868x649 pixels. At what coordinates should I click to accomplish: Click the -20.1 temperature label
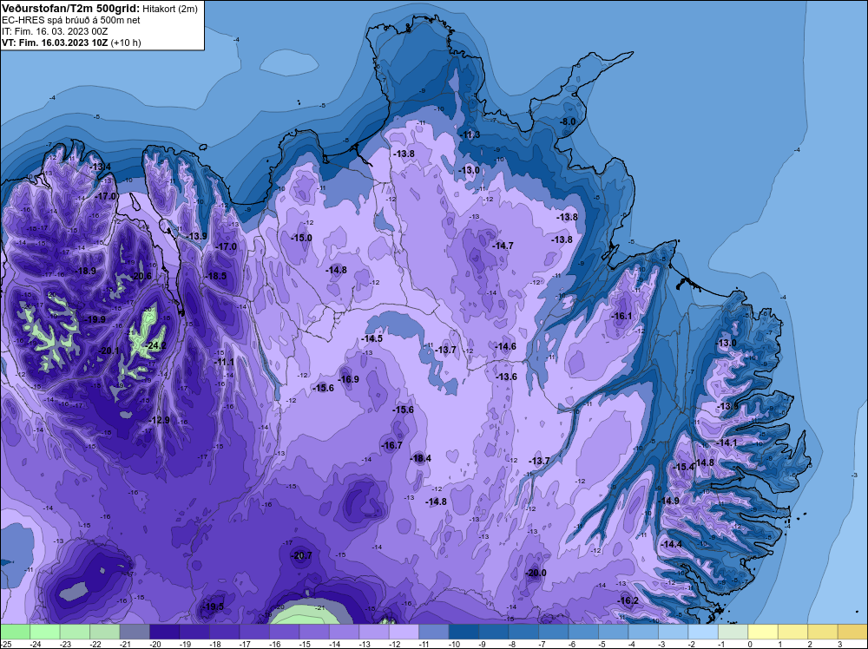pos(109,351)
